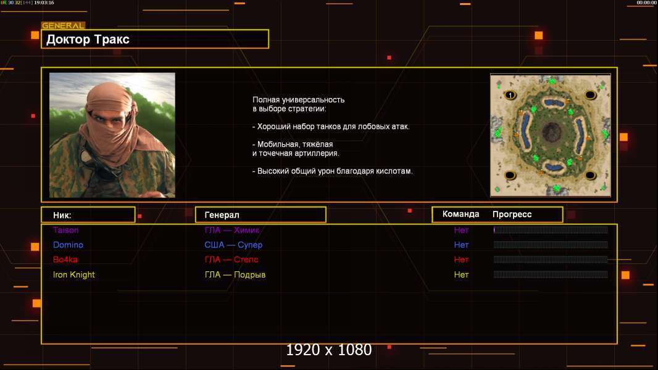658x370 pixels.
Task: Click the ГЛА — Подрыв general entry
Action: tap(235, 274)
